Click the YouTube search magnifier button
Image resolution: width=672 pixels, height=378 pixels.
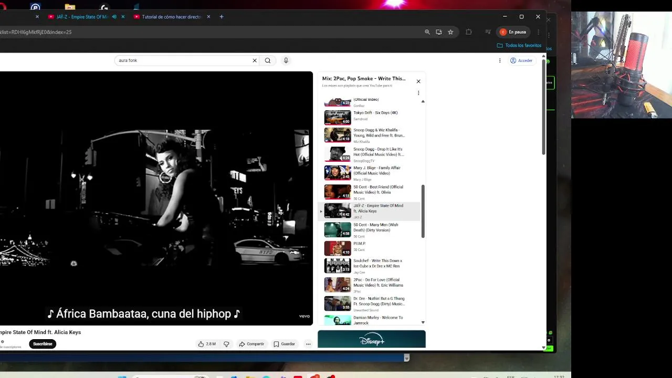click(x=268, y=60)
